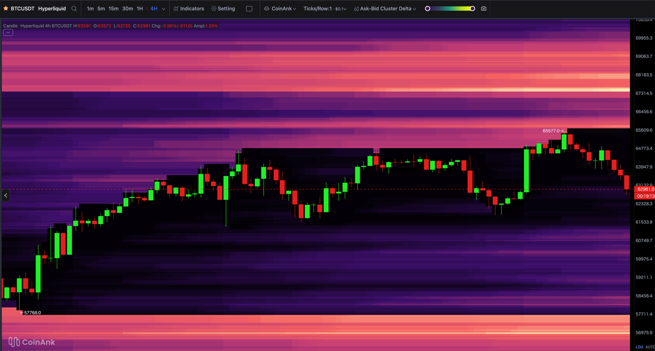
Task: Click price axis label 61533.9
Action: pyautogui.click(x=645, y=222)
